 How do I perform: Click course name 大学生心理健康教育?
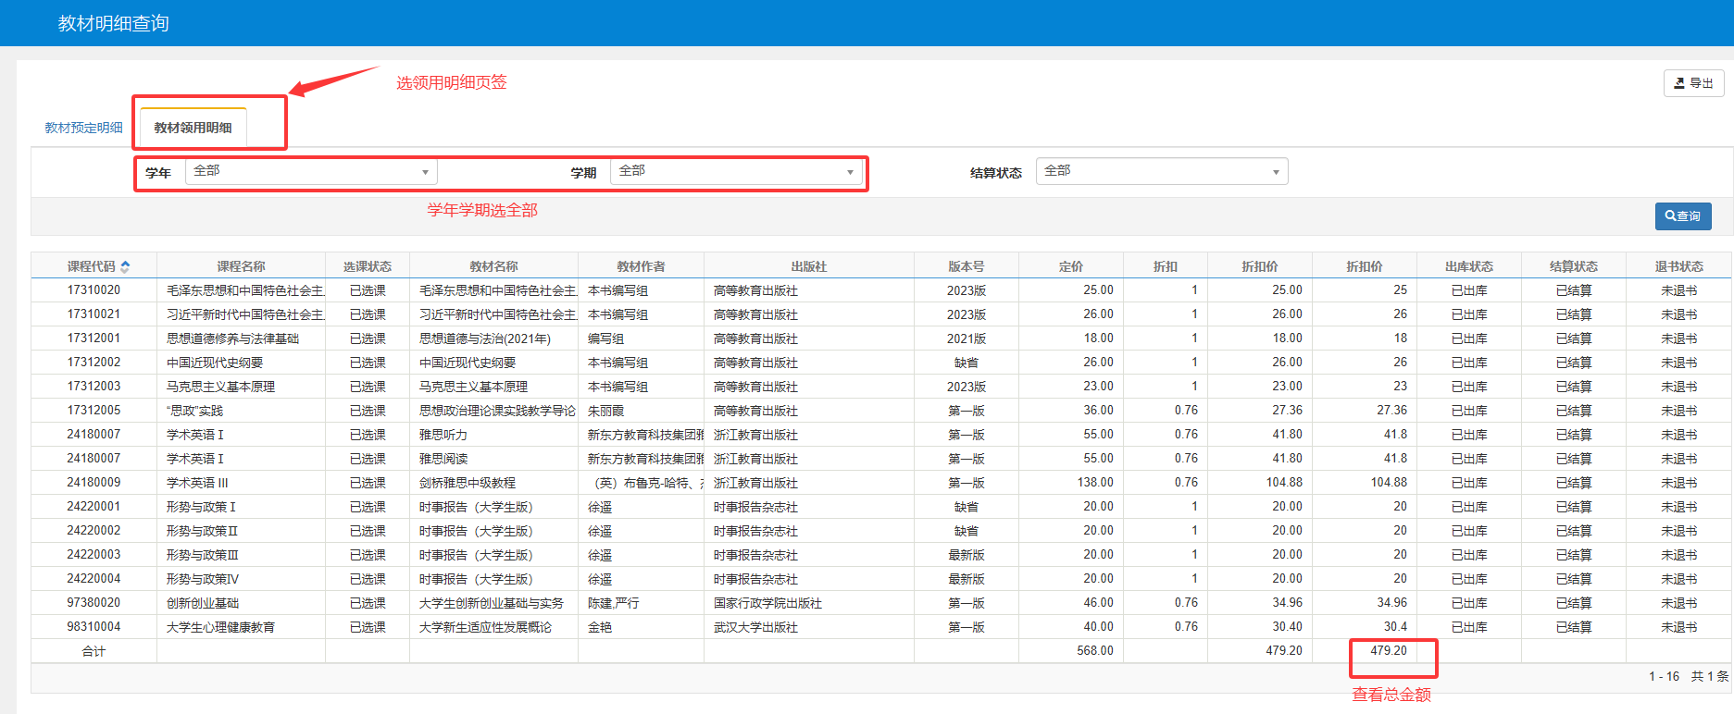pos(220,627)
